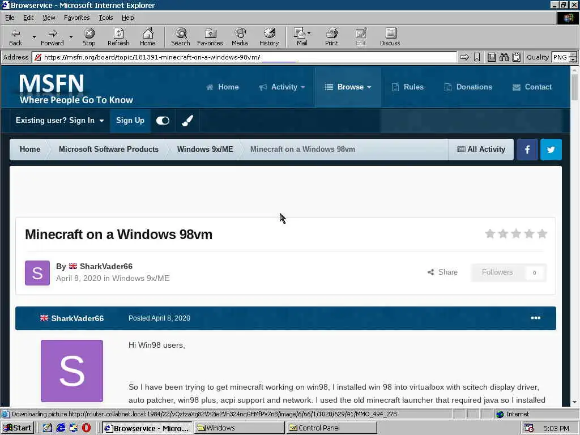Stop page loading with Stop button
This screenshot has height=435, width=580.
[x=89, y=37]
